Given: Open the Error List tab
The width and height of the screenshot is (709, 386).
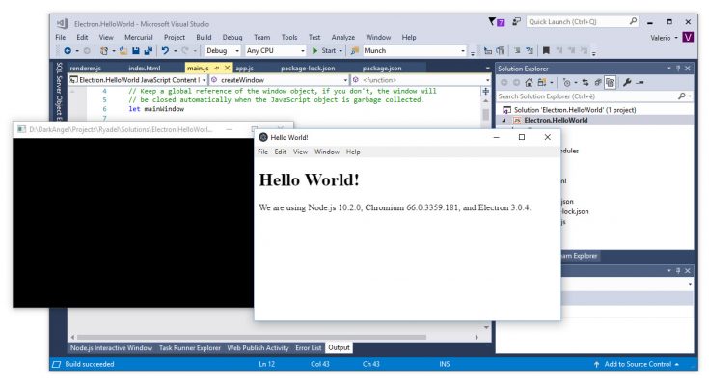Looking at the screenshot, I should (309, 348).
